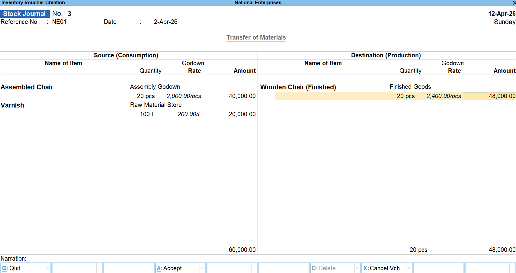Click the voucher number 3
The height and width of the screenshot is (273, 516).
click(x=69, y=14)
